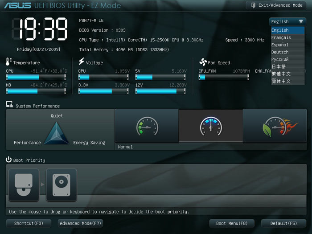The width and height of the screenshot is (312, 234).
Task: Select 繁體中文 in the language list
Action: tap(288, 74)
